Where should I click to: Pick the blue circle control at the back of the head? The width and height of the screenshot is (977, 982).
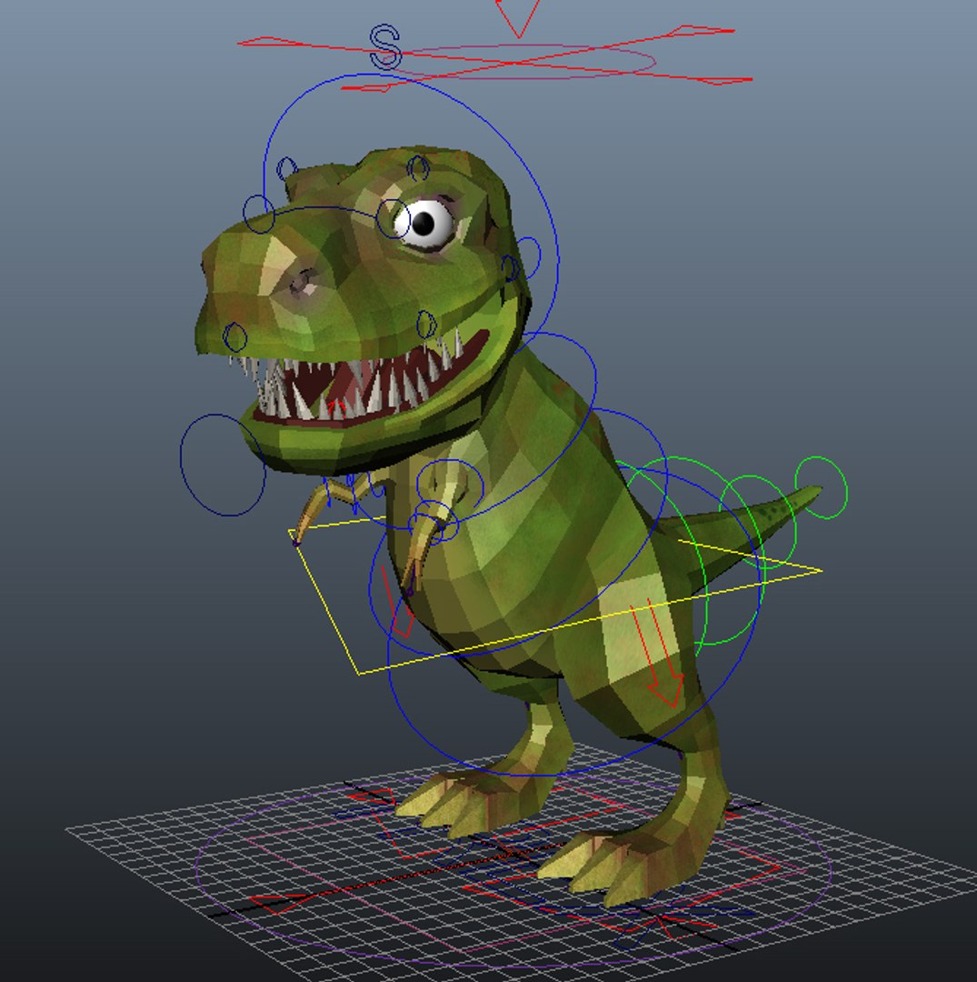[527, 258]
